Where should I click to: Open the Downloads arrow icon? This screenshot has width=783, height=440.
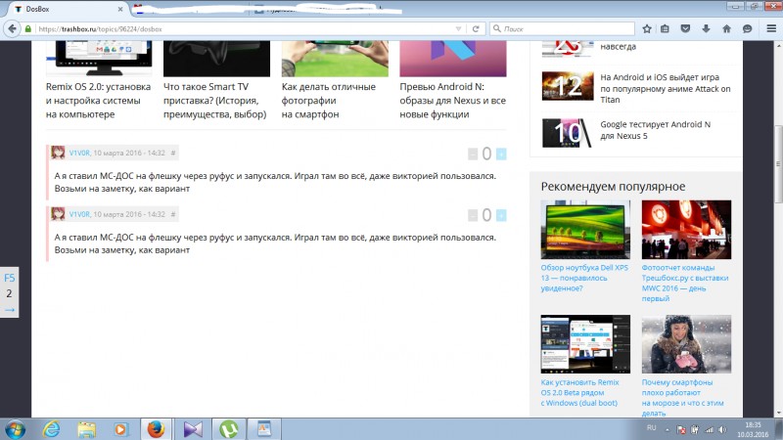(706, 29)
